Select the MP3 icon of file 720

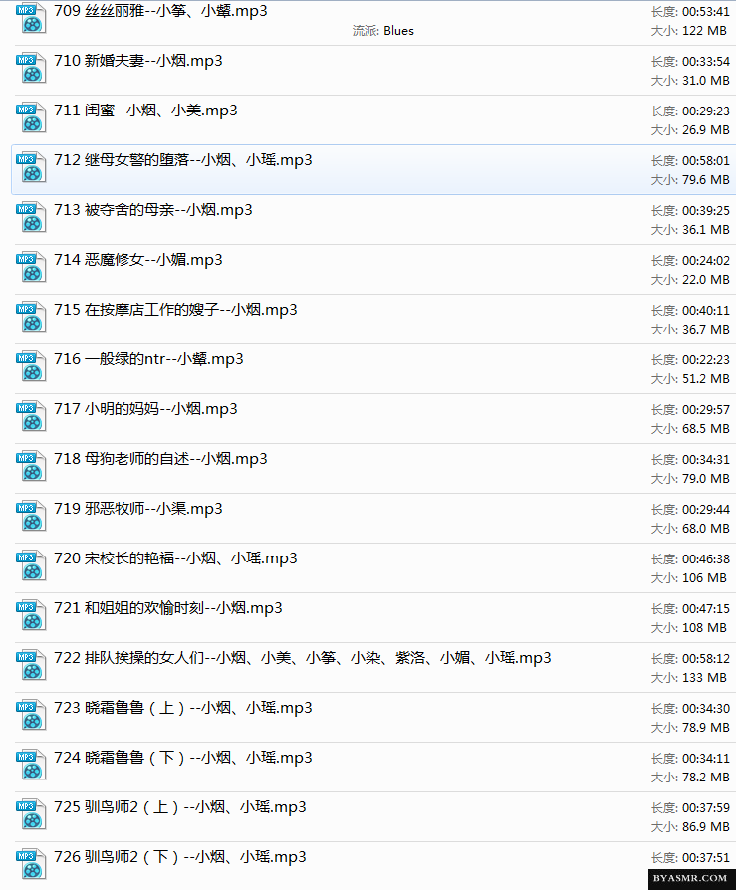pyautogui.click(x=31, y=566)
